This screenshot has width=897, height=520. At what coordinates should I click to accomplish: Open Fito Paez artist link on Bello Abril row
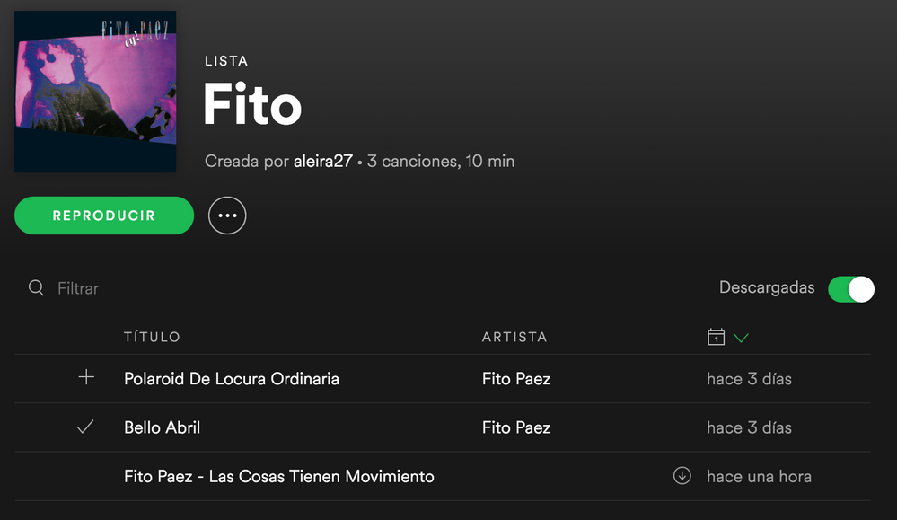(x=516, y=427)
